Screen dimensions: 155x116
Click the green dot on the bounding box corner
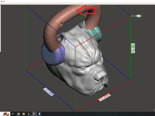[132, 16]
